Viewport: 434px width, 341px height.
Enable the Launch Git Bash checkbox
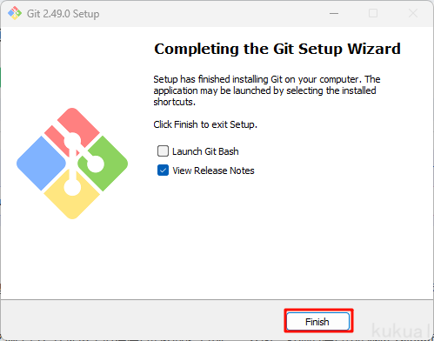click(x=163, y=151)
